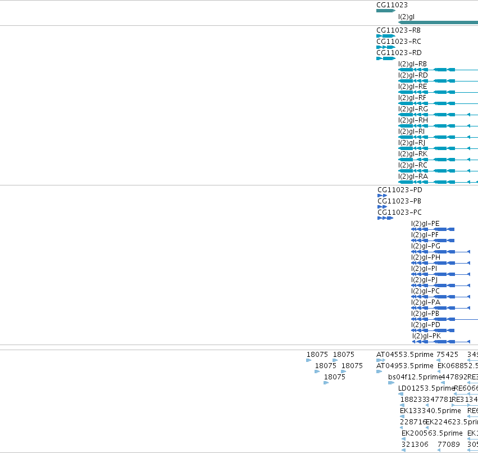
Task: Click feature labeled 75425
Action: 438,361
